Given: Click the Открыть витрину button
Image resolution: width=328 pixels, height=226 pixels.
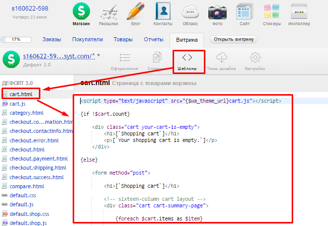Looking at the screenshot, I should [x=234, y=39].
